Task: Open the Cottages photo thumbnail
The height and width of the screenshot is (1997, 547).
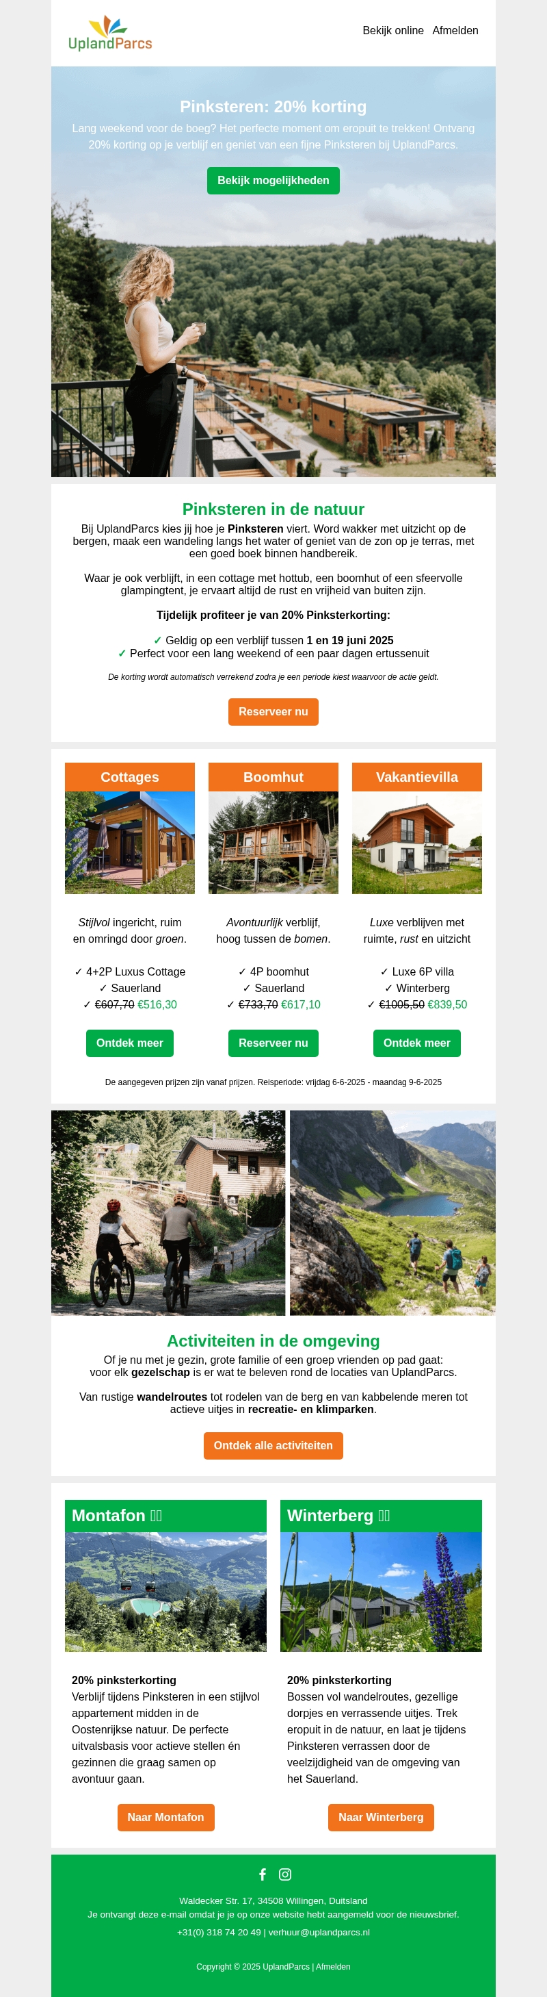Action: [x=130, y=842]
